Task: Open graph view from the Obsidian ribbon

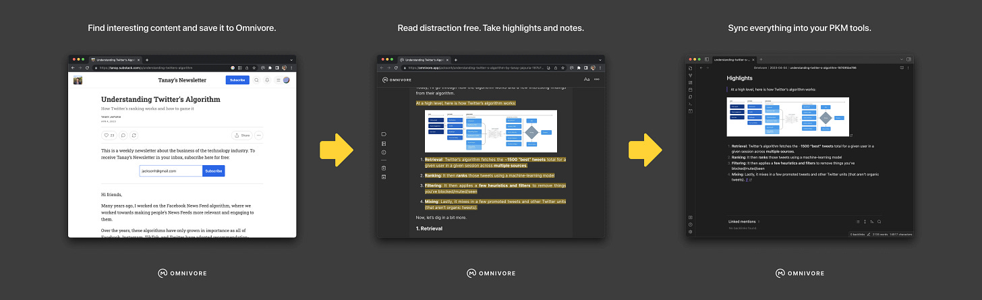Action: pyautogui.click(x=691, y=75)
